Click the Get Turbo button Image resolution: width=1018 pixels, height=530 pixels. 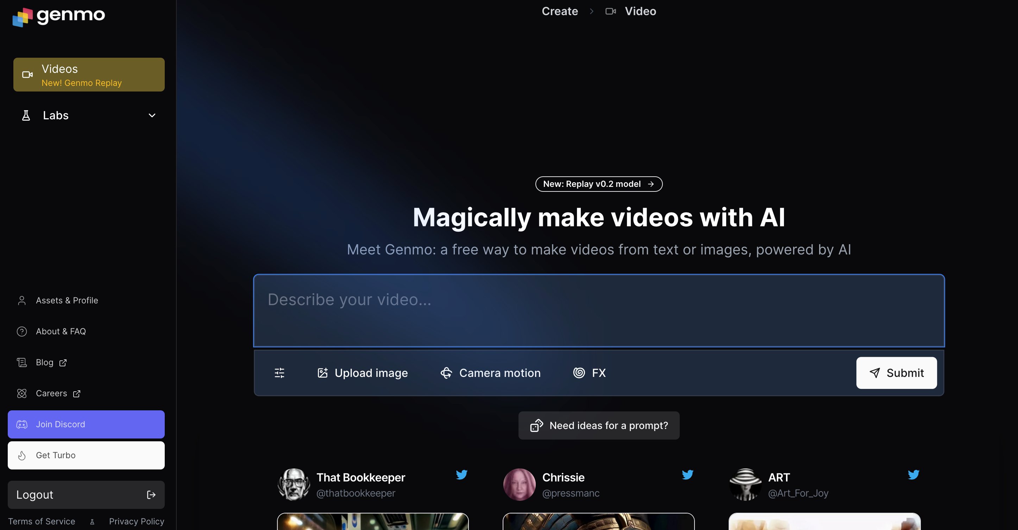pos(86,455)
